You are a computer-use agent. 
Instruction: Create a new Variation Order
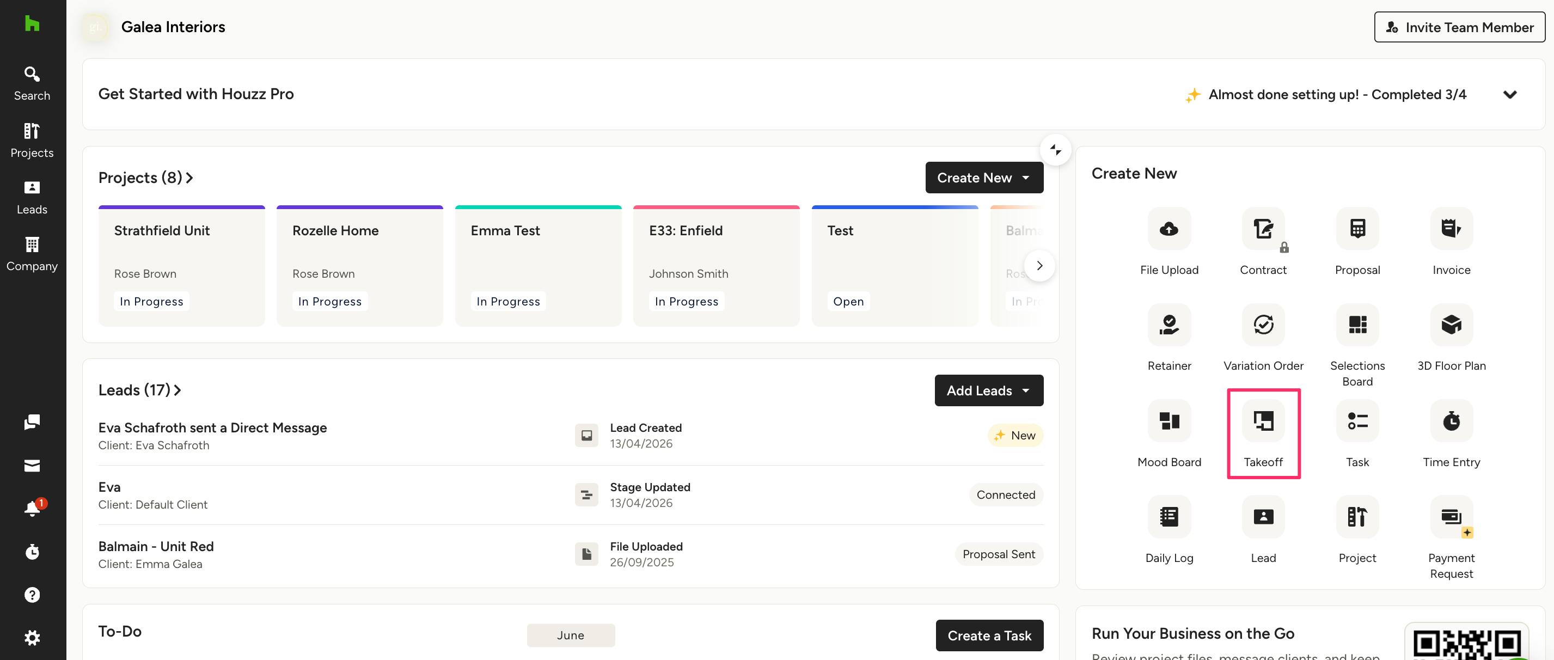(x=1263, y=338)
